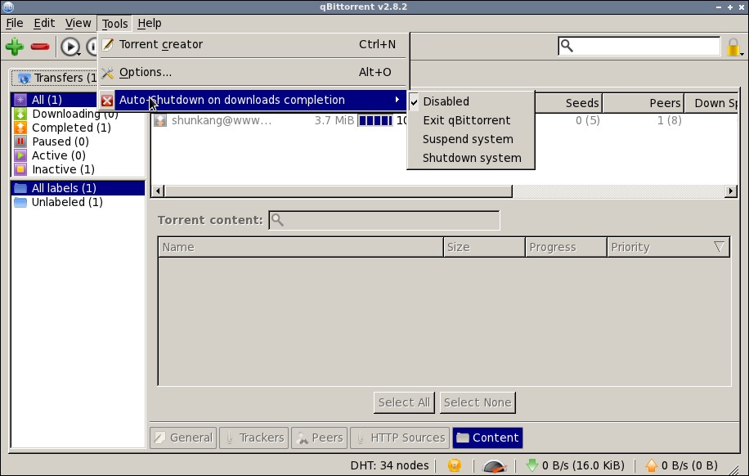
Task: Click the speedometer alternative speed icon
Action: click(x=495, y=465)
